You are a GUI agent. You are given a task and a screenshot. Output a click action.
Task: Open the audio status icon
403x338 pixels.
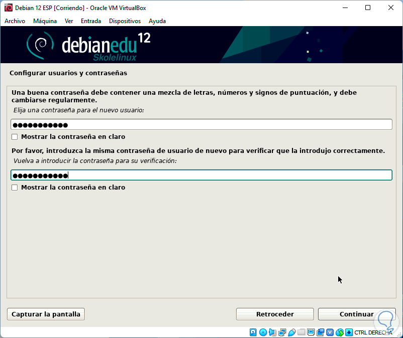(x=272, y=332)
